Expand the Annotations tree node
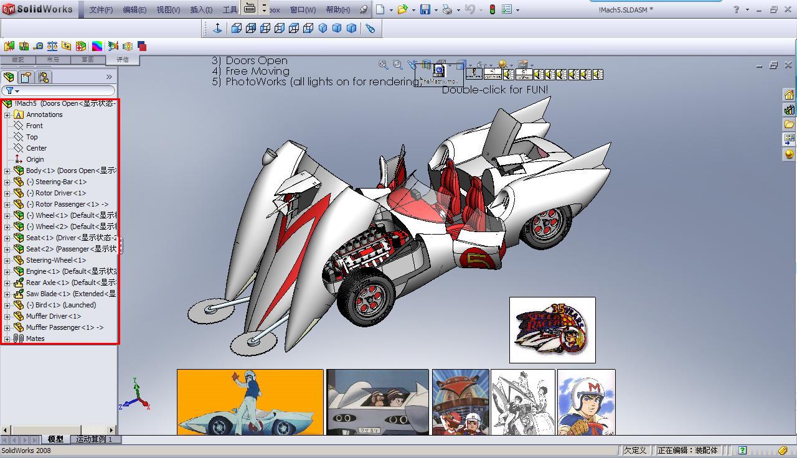The width and height of the screenshot is (797, 458). click(7, 115)
